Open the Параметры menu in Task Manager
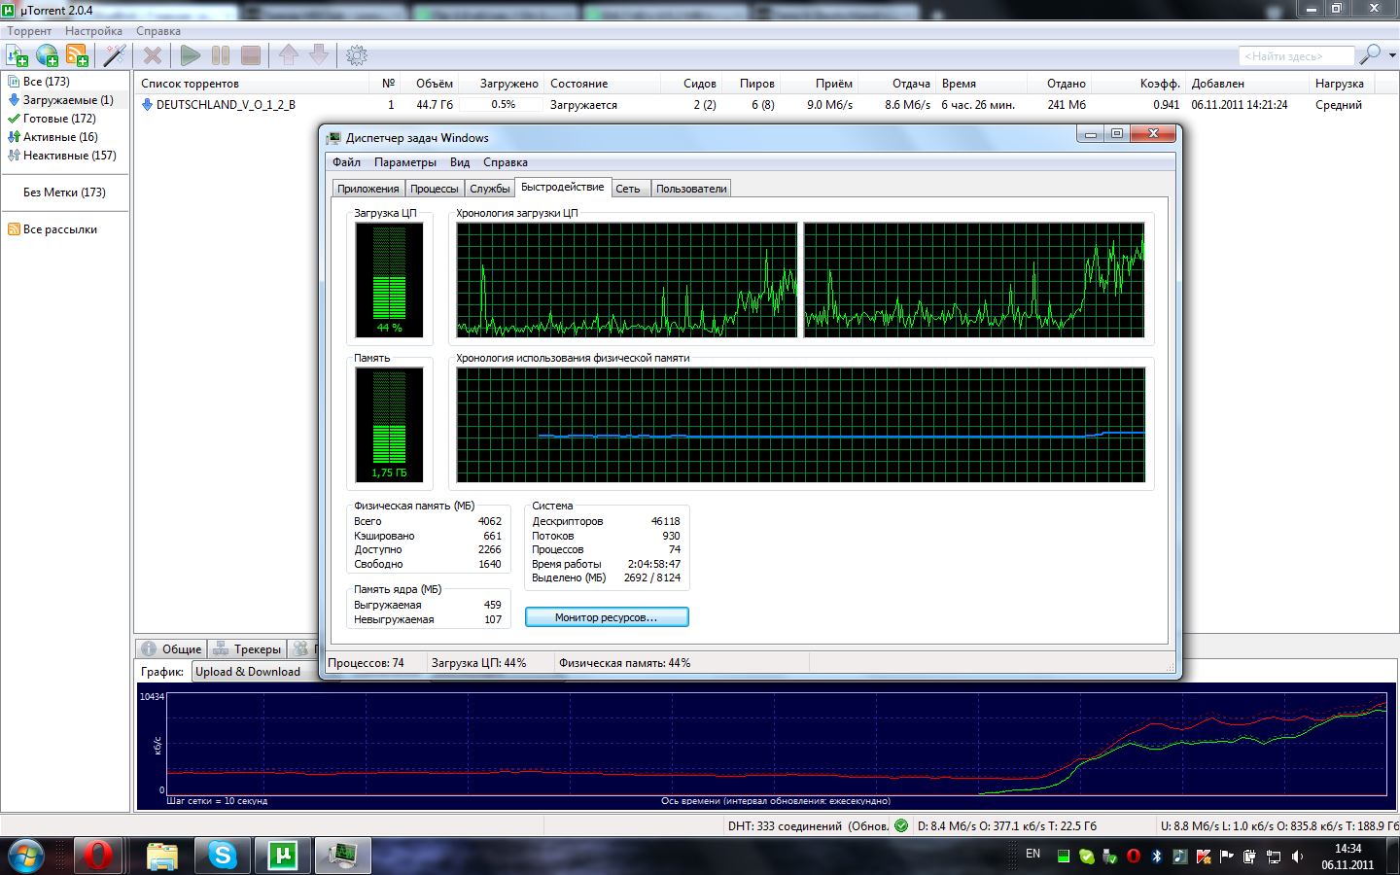The width and height of the screenshot is (1400, 875). pos(404,162)
